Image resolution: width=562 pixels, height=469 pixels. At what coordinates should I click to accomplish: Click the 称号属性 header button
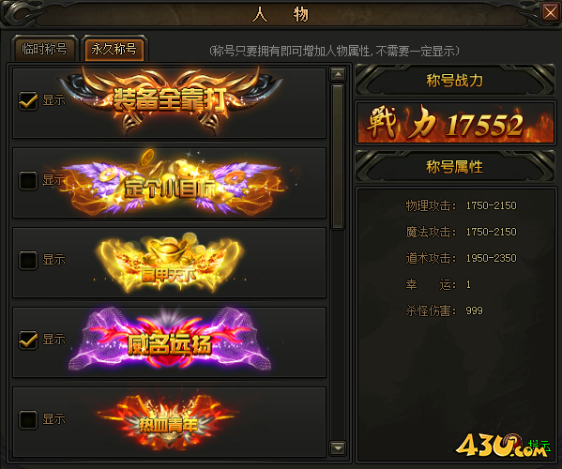click(x=454, y=167)
